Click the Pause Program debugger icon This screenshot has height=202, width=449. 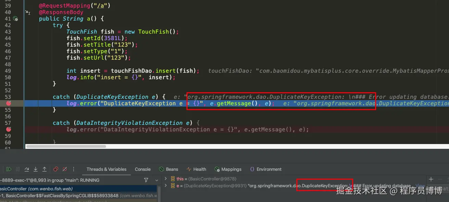tap(18, 169)
